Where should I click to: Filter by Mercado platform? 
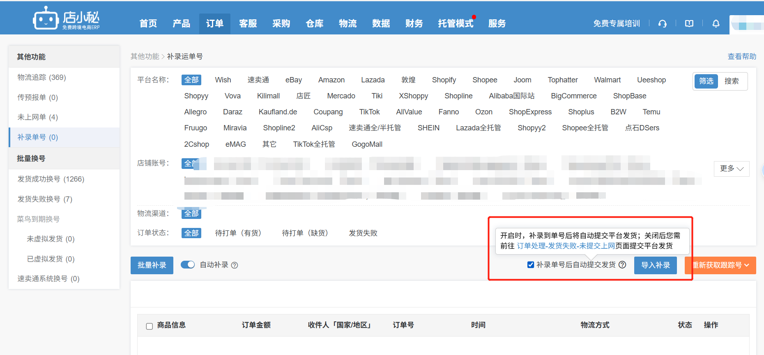341,96
